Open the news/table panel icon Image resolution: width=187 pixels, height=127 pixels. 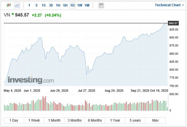coord(101,5)
